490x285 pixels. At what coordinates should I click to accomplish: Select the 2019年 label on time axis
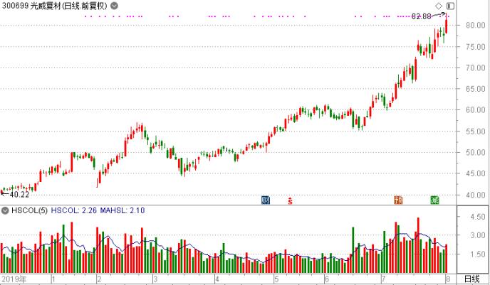coord(14,278)
